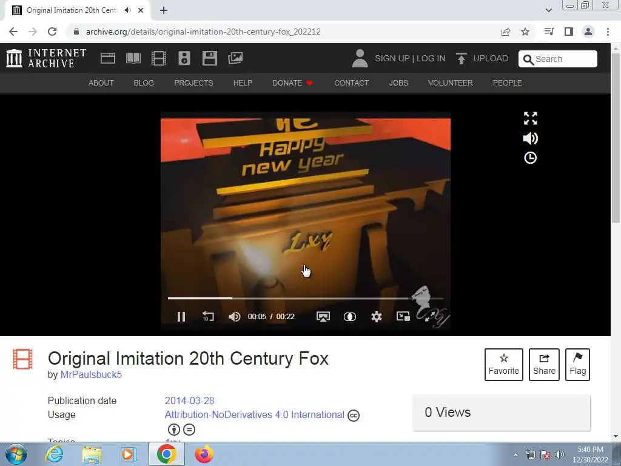
Task: Click the UPLOAD arrow icon
Action: (x=461, y=58)
